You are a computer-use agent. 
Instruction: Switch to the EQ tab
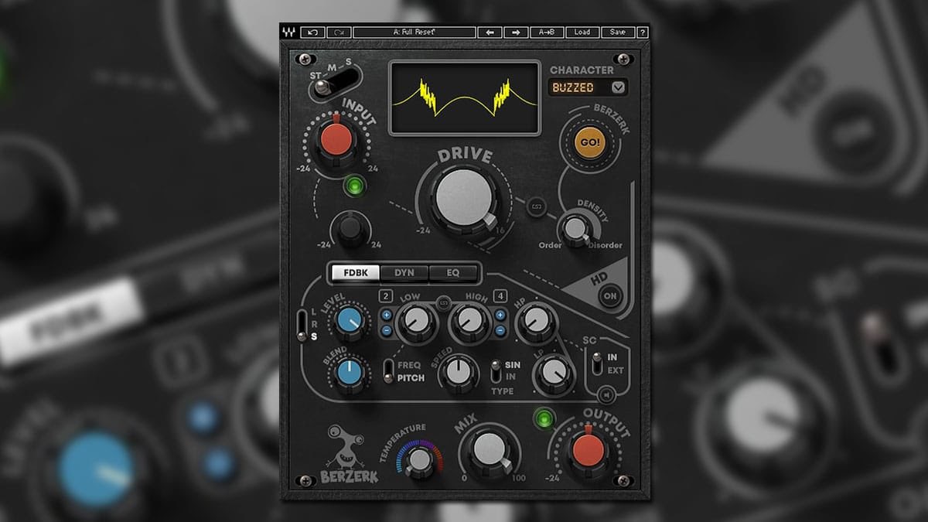452,273
